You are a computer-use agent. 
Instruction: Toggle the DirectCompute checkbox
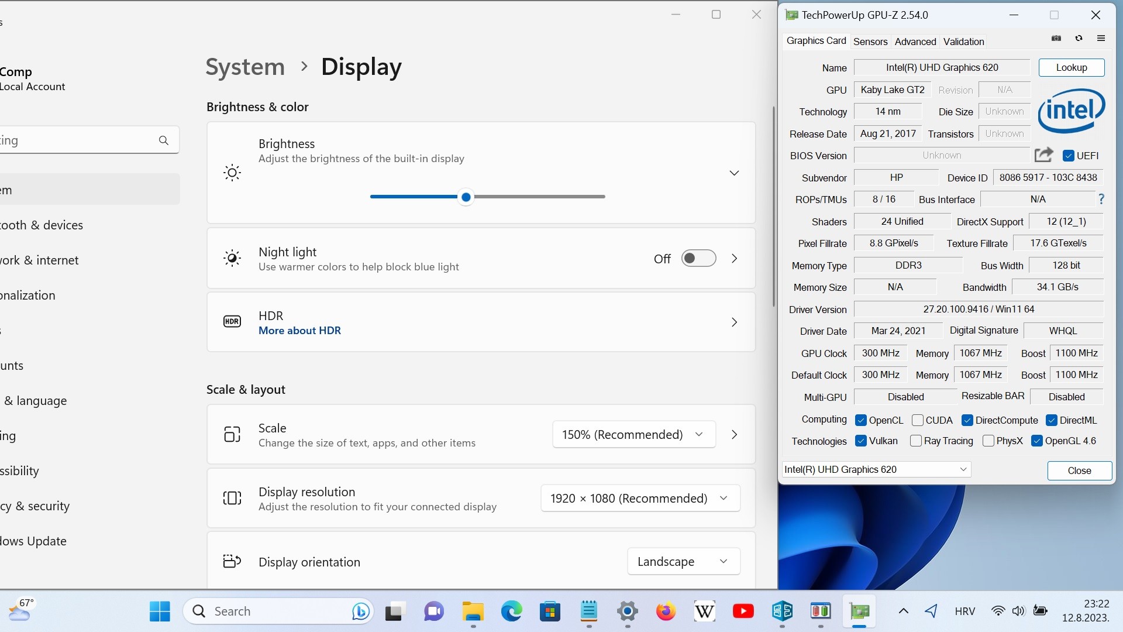(967, 420)
